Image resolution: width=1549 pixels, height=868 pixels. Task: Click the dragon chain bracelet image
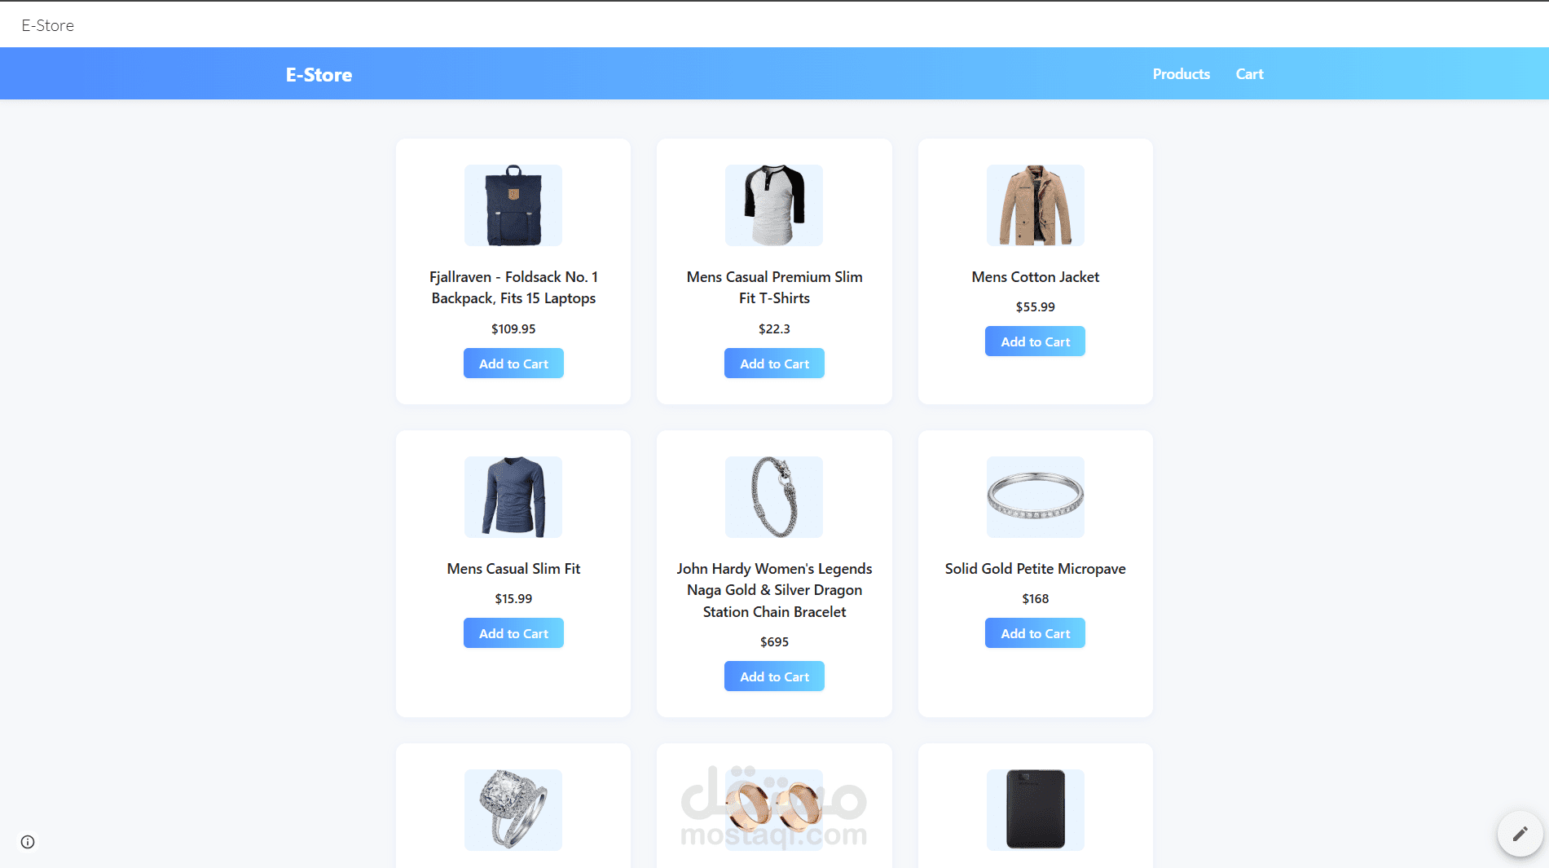click(x=774, y=497)
